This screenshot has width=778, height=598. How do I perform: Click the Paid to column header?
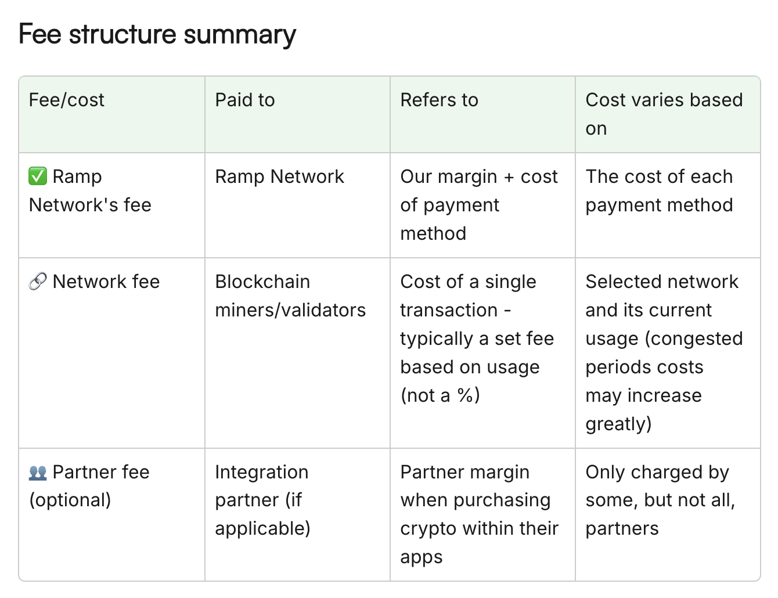pos(245,100)
